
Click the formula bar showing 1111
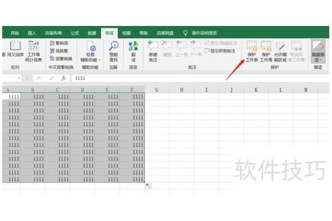[x=200, y=78]
